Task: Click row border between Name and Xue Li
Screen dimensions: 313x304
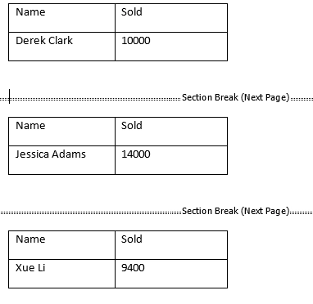Action: coord(61,259)
